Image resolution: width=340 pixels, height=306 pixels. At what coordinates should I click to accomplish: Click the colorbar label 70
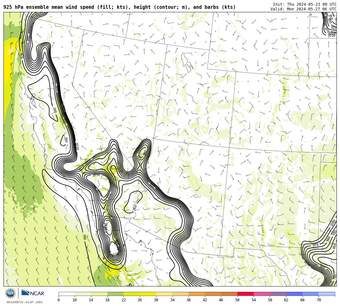tap(319, 300)
